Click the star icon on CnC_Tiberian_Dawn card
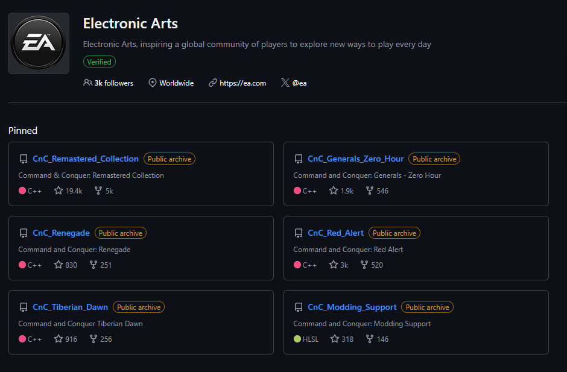 click(x=59, y=339)
